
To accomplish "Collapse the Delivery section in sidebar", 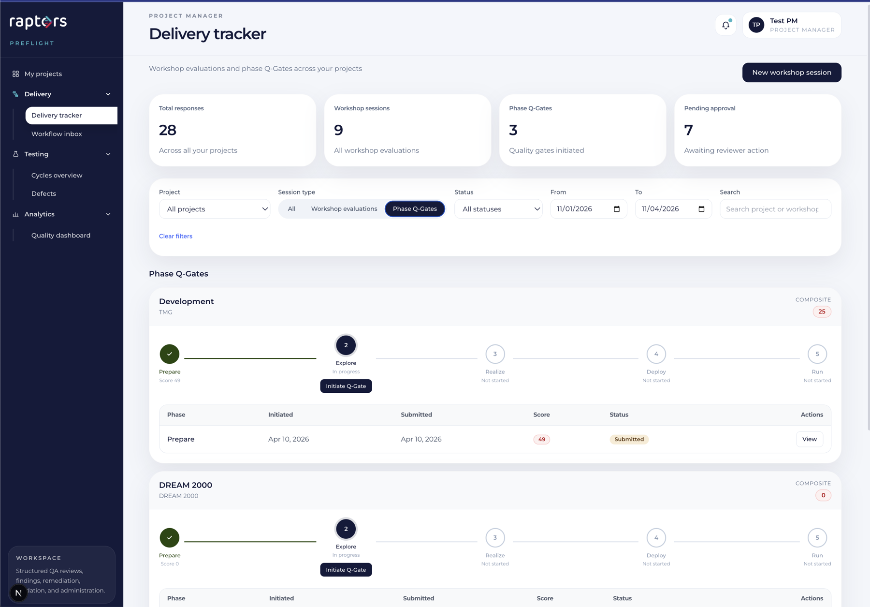I will click(108, 94).
